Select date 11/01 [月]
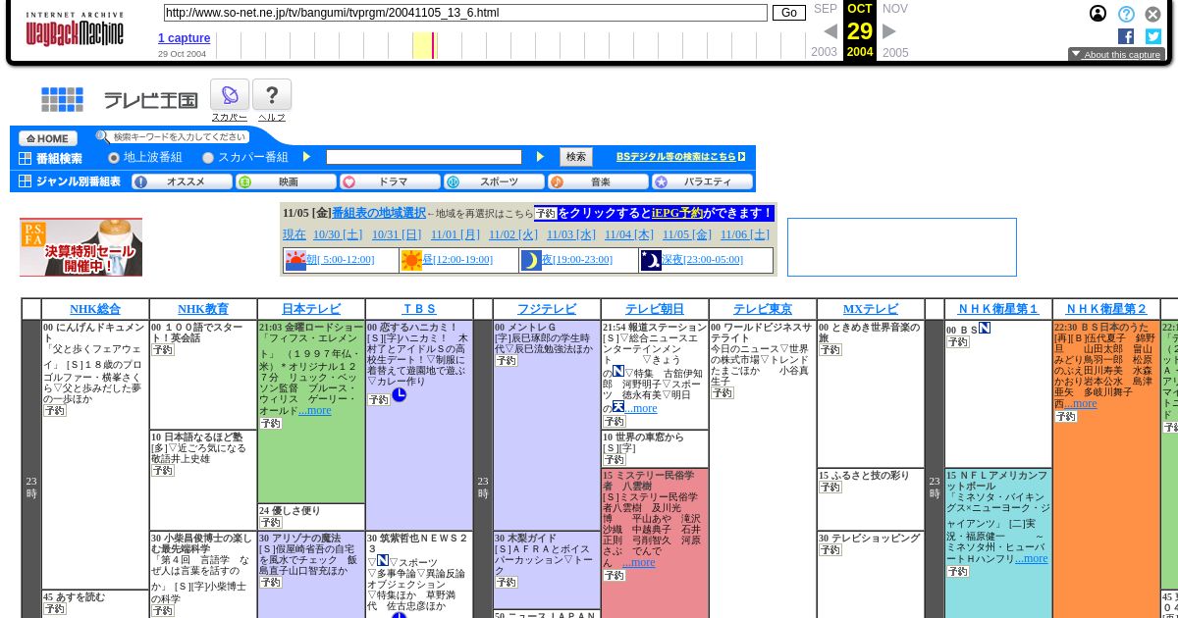 (x=455, y=234)
